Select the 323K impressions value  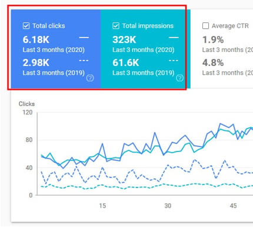[124, 40]
